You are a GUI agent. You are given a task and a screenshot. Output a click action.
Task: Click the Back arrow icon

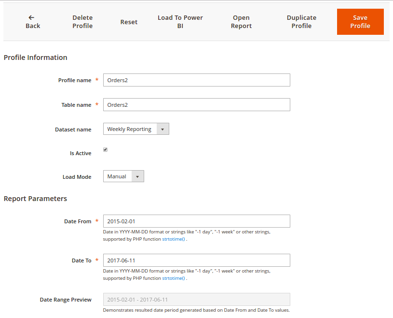[31, 17]
